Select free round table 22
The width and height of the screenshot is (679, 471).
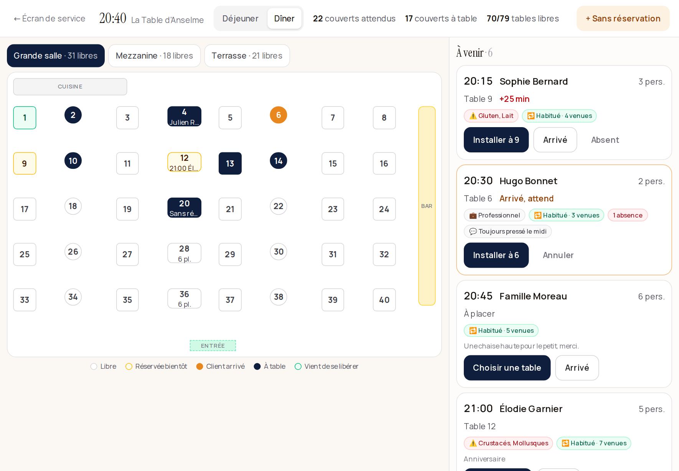pyautogui.click(x=279, y=206)
